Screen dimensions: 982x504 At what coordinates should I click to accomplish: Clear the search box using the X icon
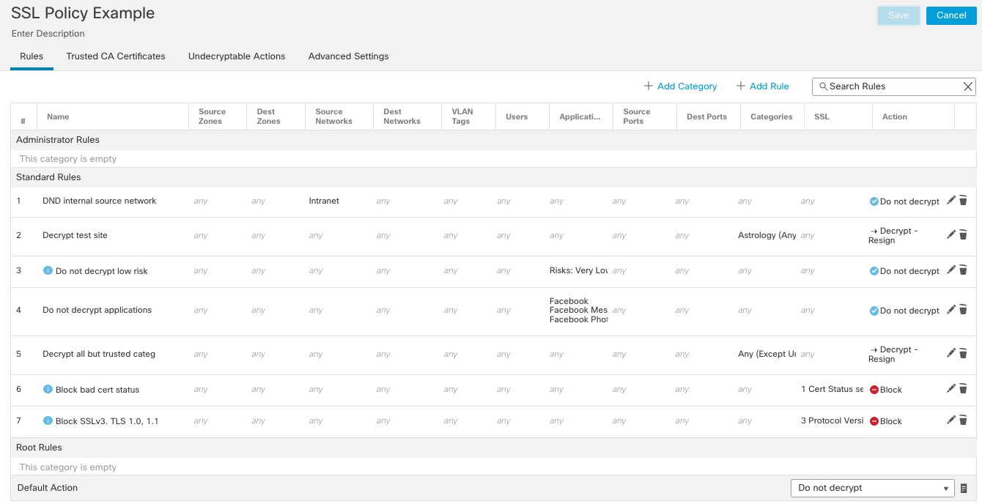point(967,86)
